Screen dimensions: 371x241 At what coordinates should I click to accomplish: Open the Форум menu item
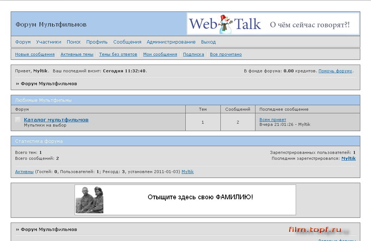tap(23, 42)
